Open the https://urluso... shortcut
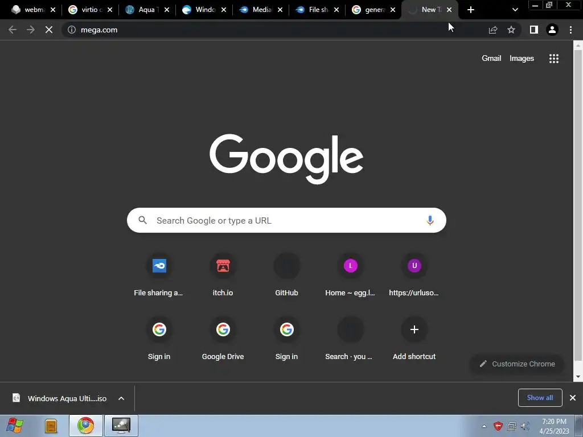Screen dimensions: 583x437 [414, 275]
